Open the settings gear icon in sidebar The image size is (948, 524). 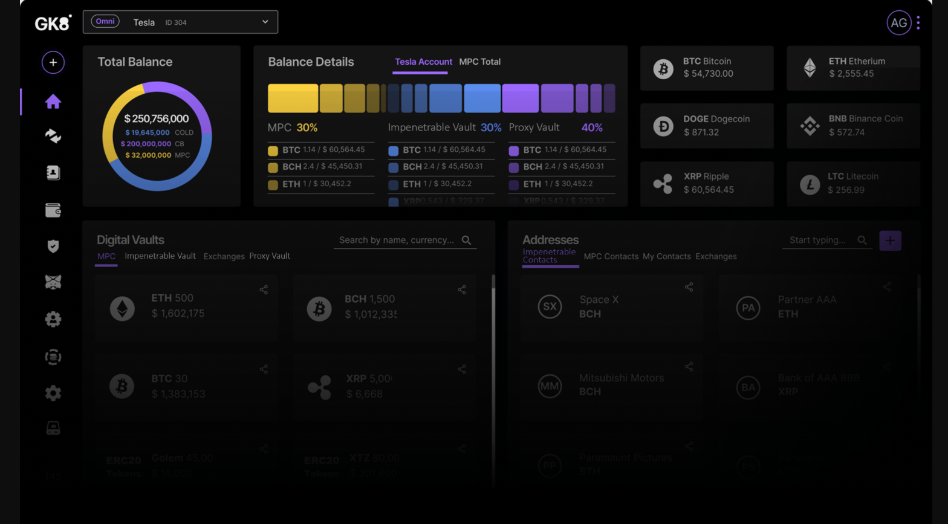click(x=53, y=393)
